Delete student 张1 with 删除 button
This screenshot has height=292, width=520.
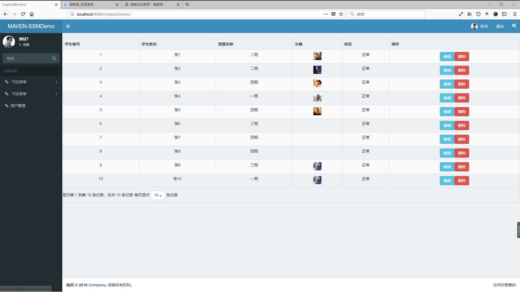[462, 56]
